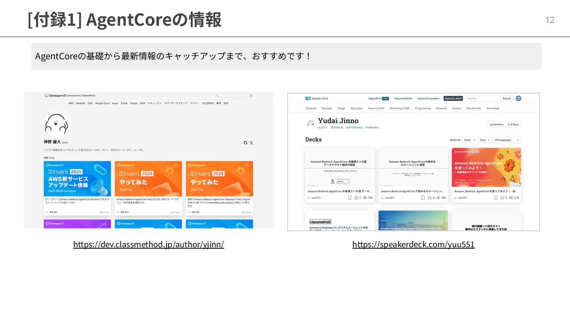Select the How-to & DIY category
Screen dimensions: 570x320
coord(376,108)
